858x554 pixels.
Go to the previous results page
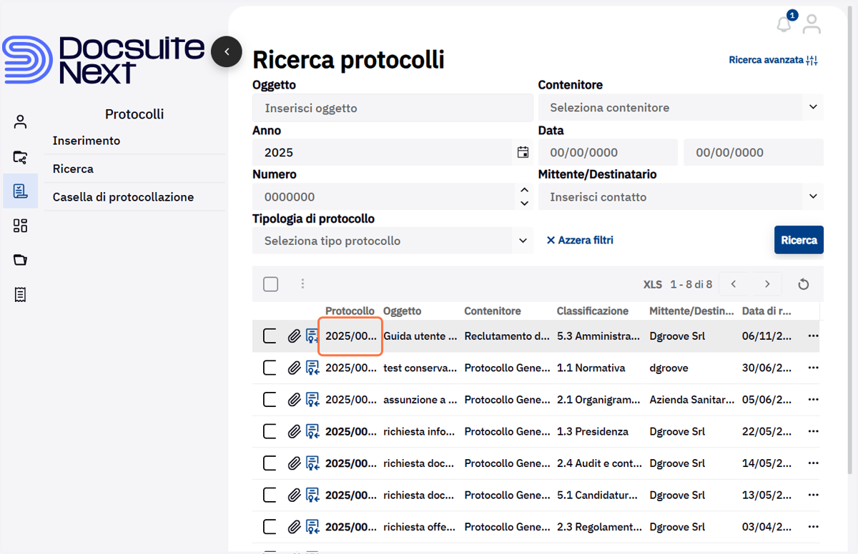coord(734,284)
